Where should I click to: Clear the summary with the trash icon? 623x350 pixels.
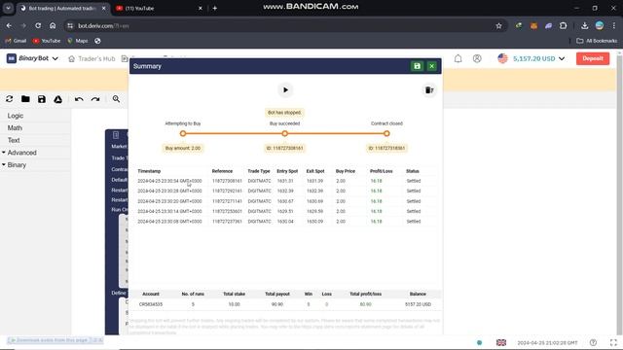429,90
